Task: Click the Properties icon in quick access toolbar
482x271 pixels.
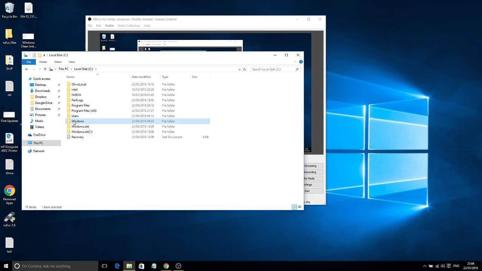Action: 34,55
